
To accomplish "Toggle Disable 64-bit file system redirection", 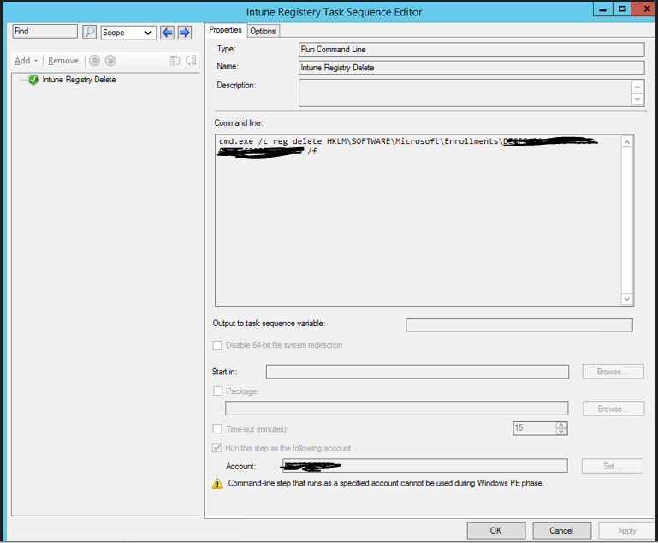I will [217, 345].
